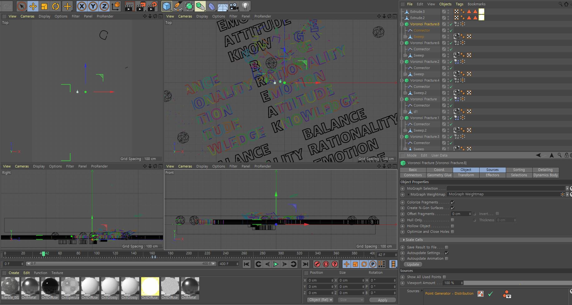Click the coordinate system cube icon

tap(116, 6)
